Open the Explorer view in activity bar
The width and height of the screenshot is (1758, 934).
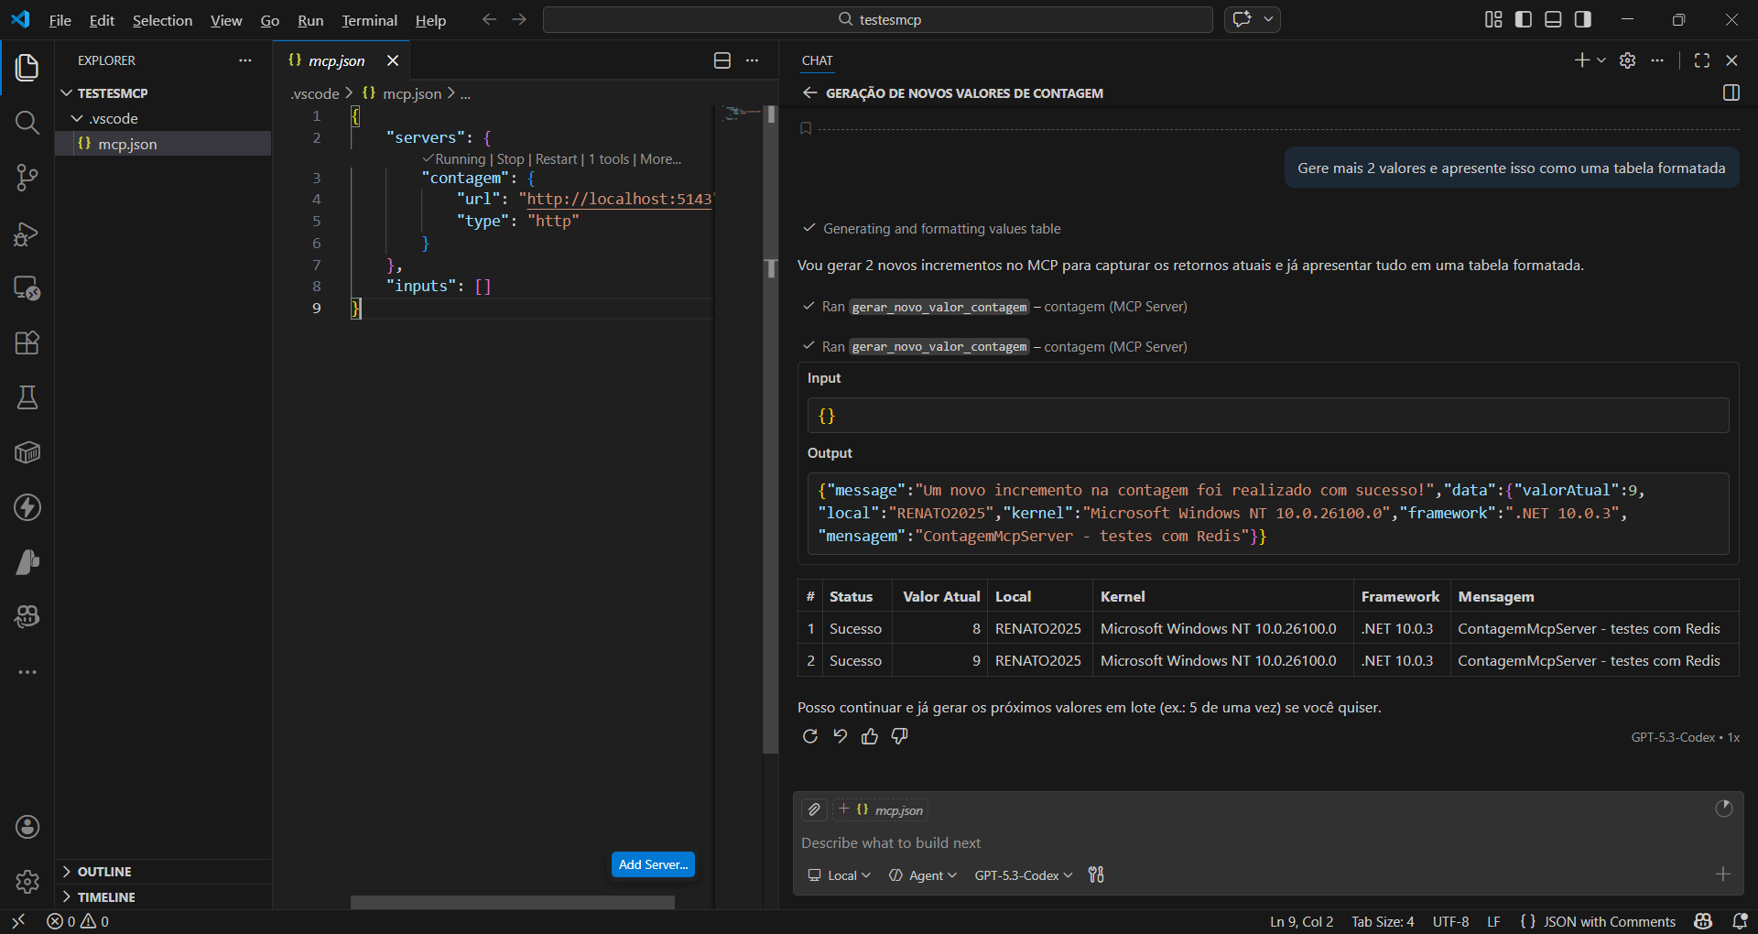click(x=27, y=67)
